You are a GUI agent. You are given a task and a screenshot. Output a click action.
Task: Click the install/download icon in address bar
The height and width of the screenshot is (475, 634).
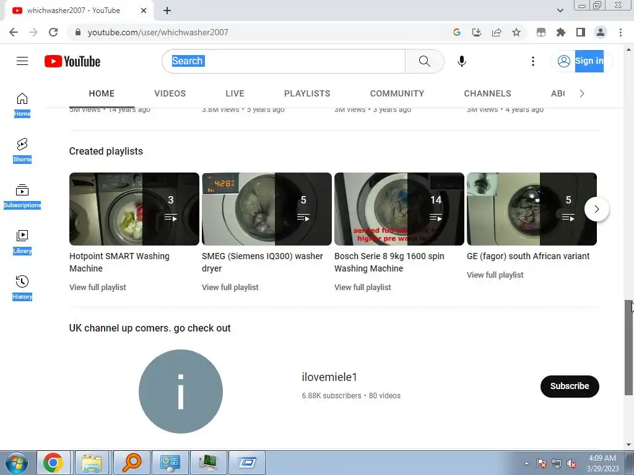(477, 32)
